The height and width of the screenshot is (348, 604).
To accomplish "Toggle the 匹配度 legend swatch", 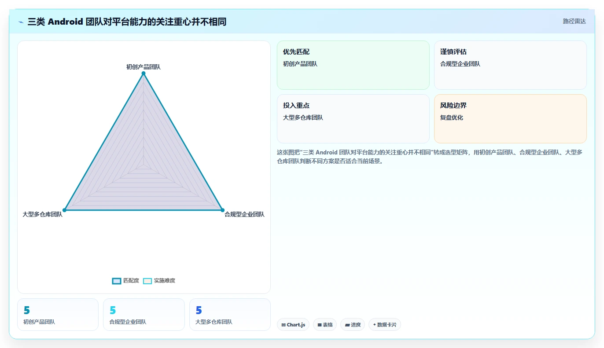I will pos(117,281).
